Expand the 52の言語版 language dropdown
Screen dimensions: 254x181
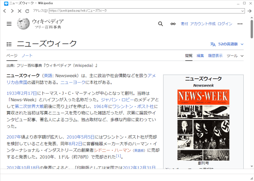tap(227, 44)
